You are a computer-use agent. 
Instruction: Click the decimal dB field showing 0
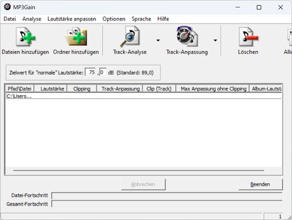(x=103, y=72)
